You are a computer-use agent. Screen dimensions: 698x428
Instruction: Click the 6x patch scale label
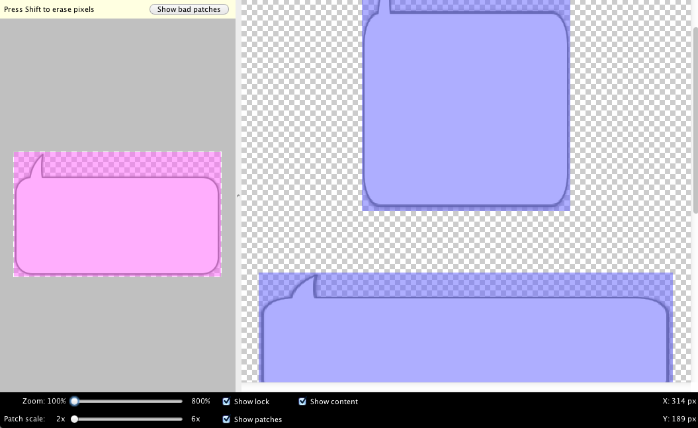[x=195, y=419]
